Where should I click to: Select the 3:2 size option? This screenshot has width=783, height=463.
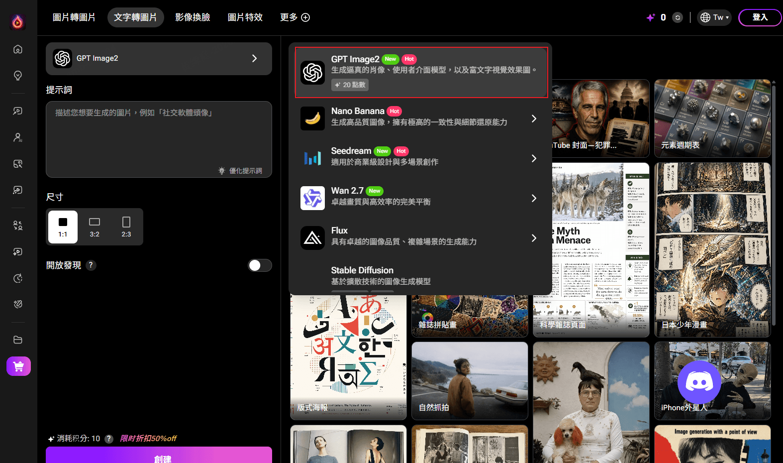[95, 227]
